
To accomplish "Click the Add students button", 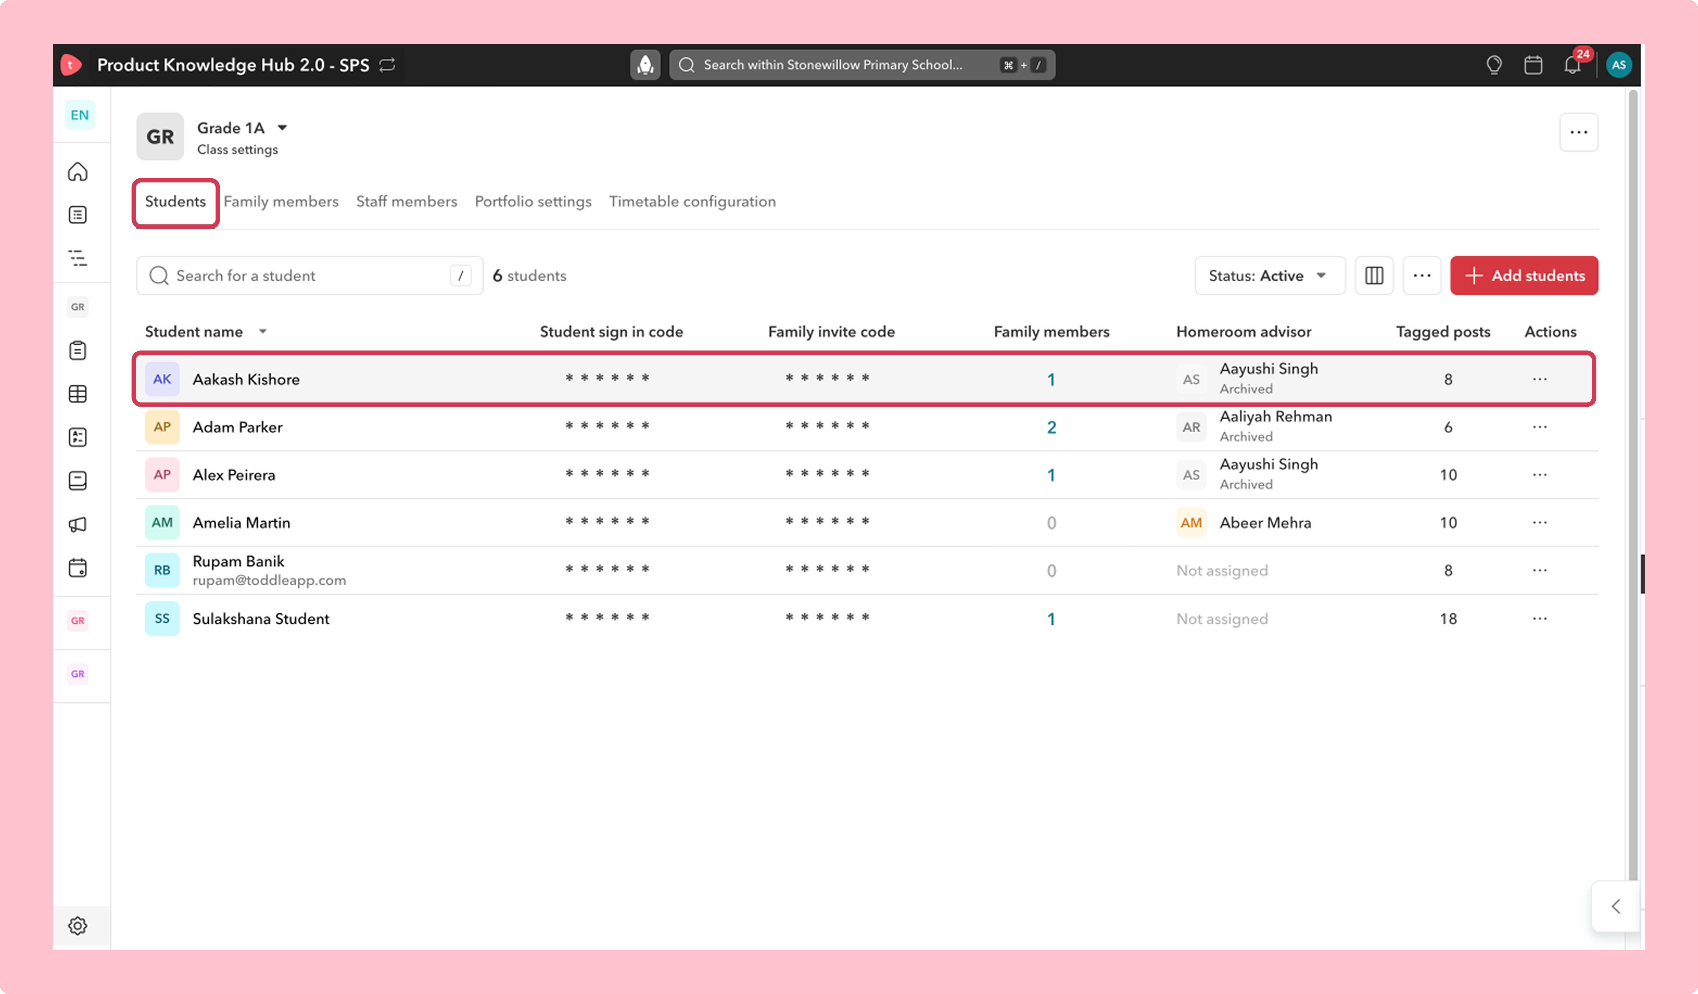I will (1524, 276).
